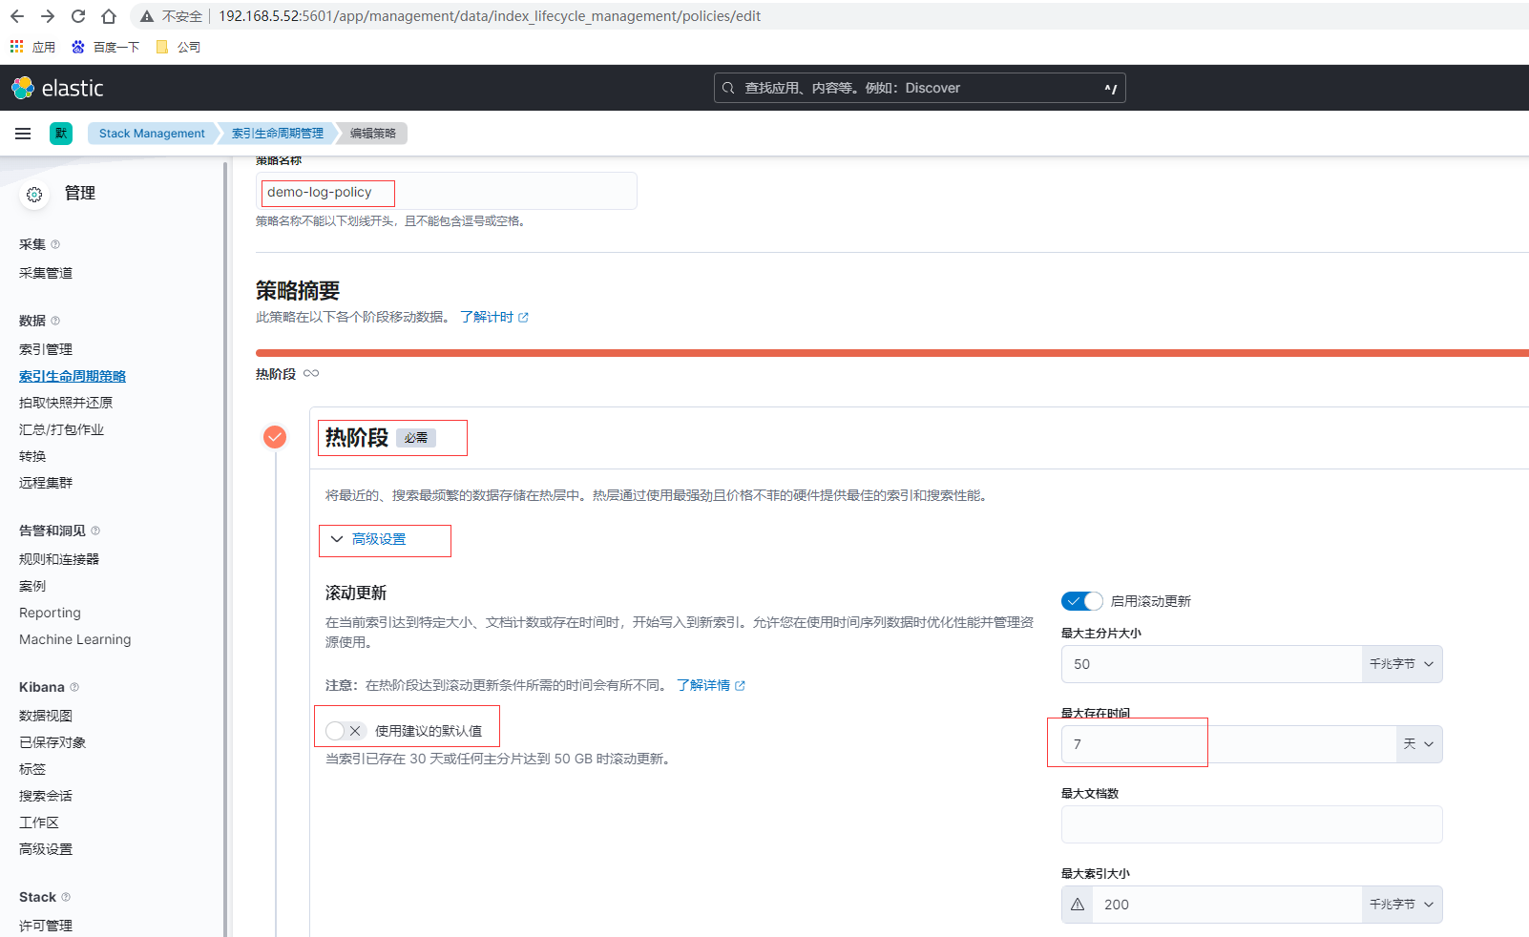Click 索引生命周期管理 breadcrumb

tap(278, 134)
